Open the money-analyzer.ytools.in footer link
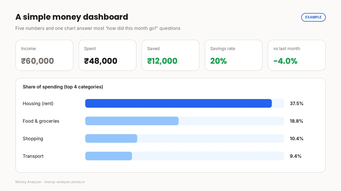 click(65, 182)
